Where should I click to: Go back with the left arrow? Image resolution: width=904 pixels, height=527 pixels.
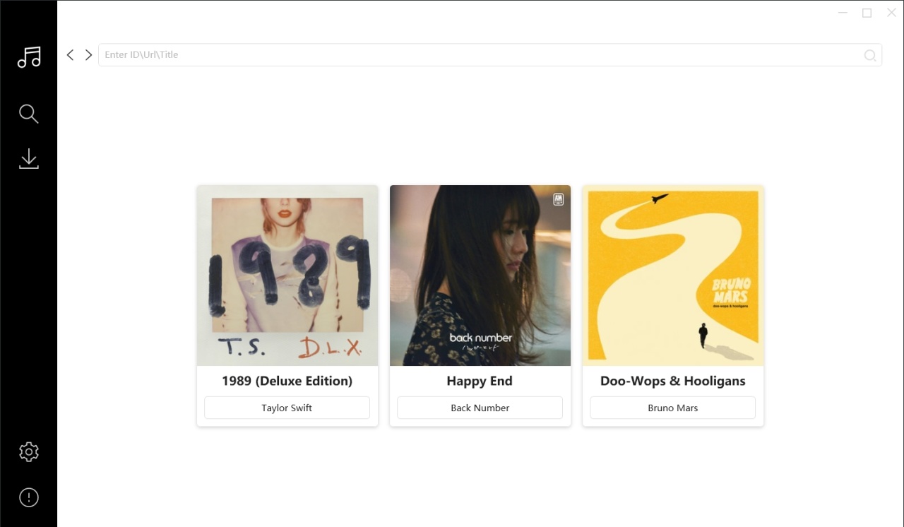pos(70,55)
